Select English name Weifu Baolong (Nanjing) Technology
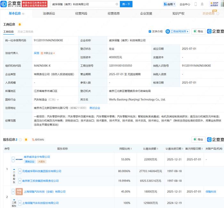Image resolution: width=224 pixels, height=208 pixels. pyautogui.click(x=137, y=100)
